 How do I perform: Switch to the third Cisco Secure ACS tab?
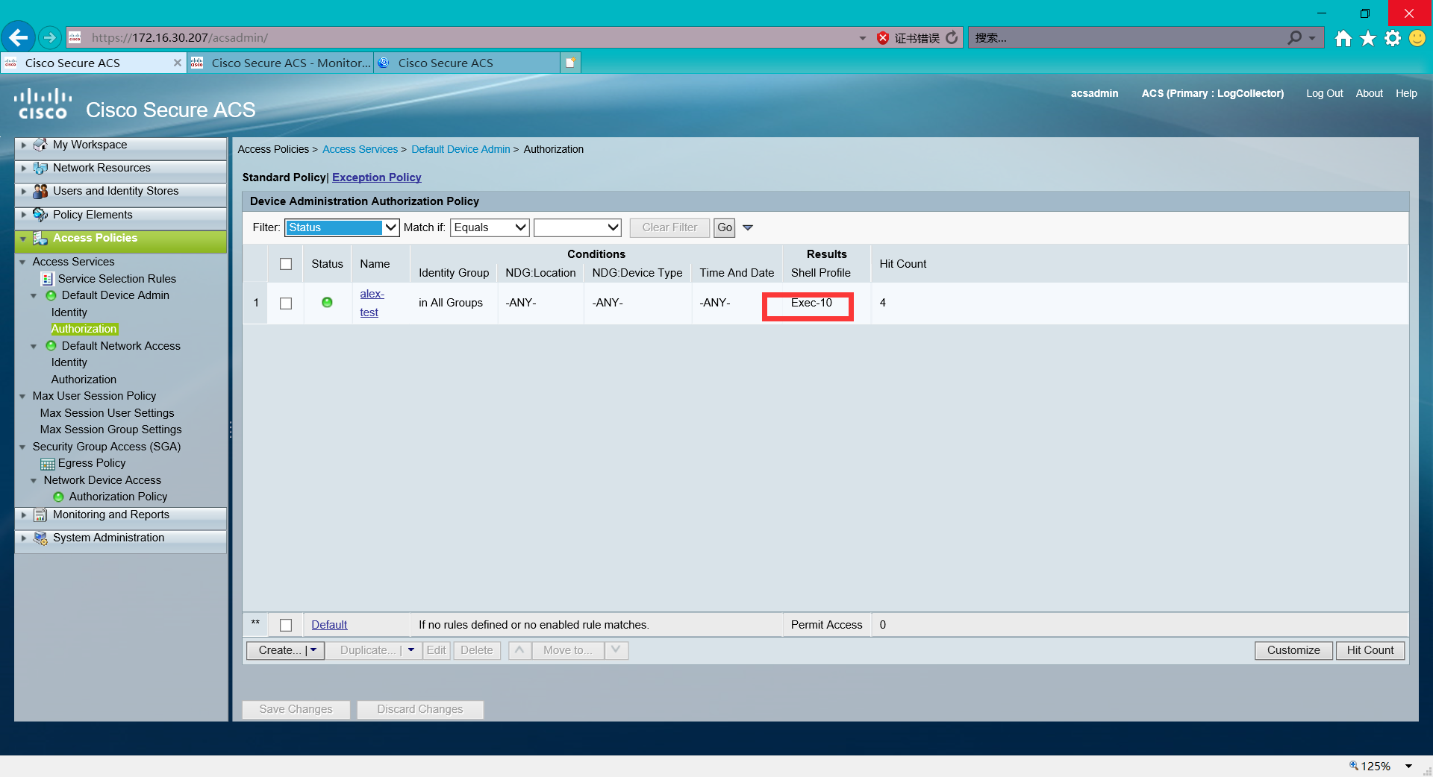[466, 63]
